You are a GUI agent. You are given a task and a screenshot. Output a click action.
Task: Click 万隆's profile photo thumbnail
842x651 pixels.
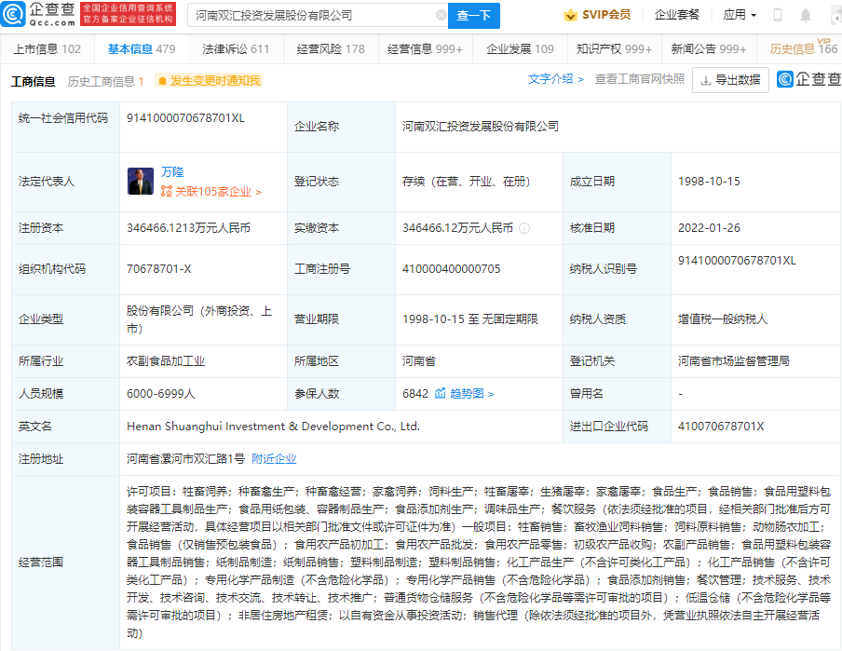(x=141, y=181)
